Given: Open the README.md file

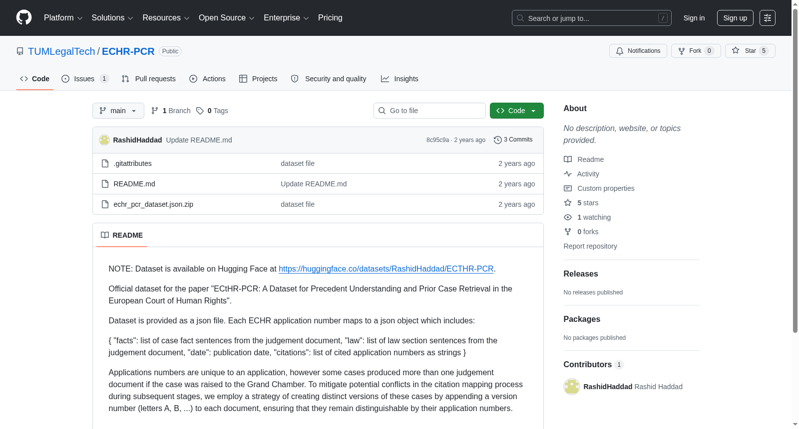Looking at the screenshot, I should click(134, 184).
